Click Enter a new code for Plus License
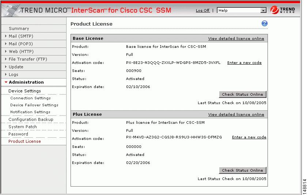 pos(249,137)
